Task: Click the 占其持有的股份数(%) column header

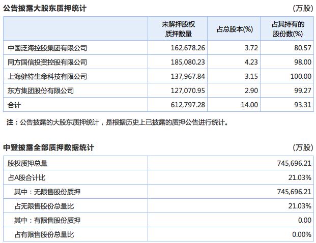Action: [288, 29]
